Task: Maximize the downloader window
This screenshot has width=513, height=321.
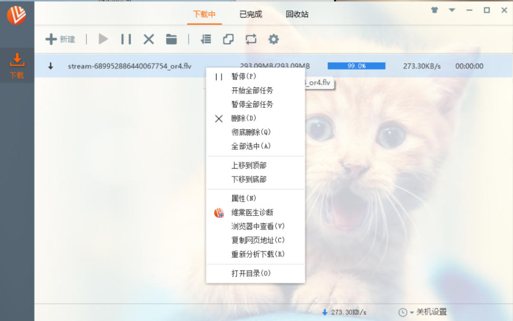Action: [x=487, y=10]
